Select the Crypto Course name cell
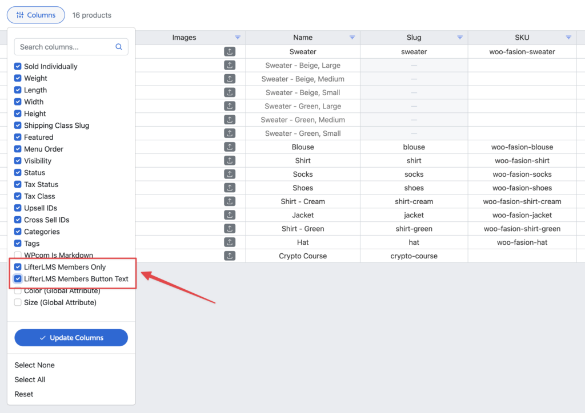This screenshot has width=585, height=413. (x=303, y=256)
